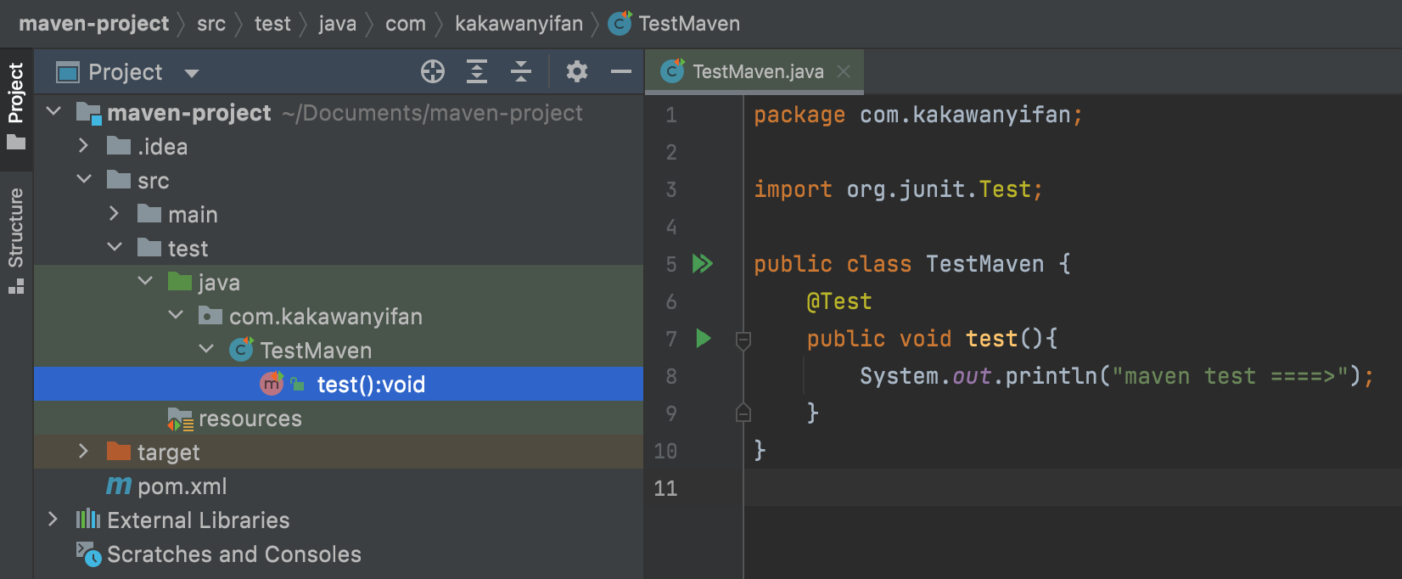Select the TestMaven.java editor tab
The image size is (1402, 579).
(757, 72)
